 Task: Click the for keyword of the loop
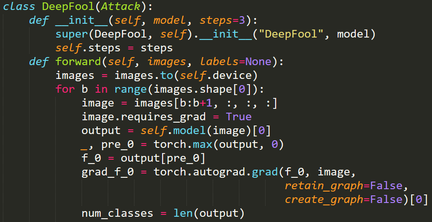65,89
